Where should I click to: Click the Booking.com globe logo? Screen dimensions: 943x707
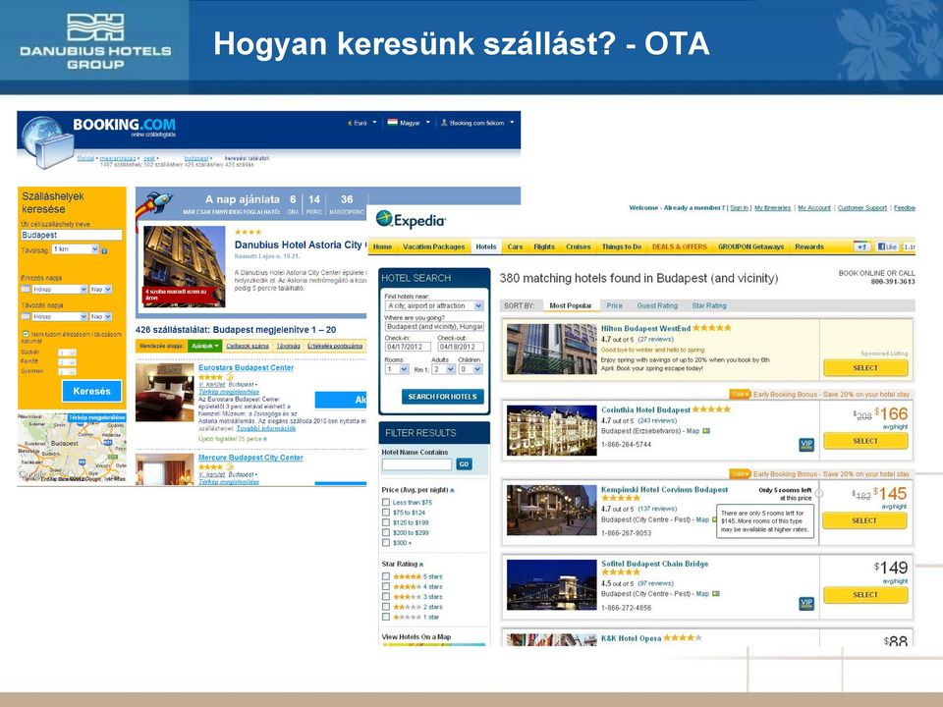47,141
